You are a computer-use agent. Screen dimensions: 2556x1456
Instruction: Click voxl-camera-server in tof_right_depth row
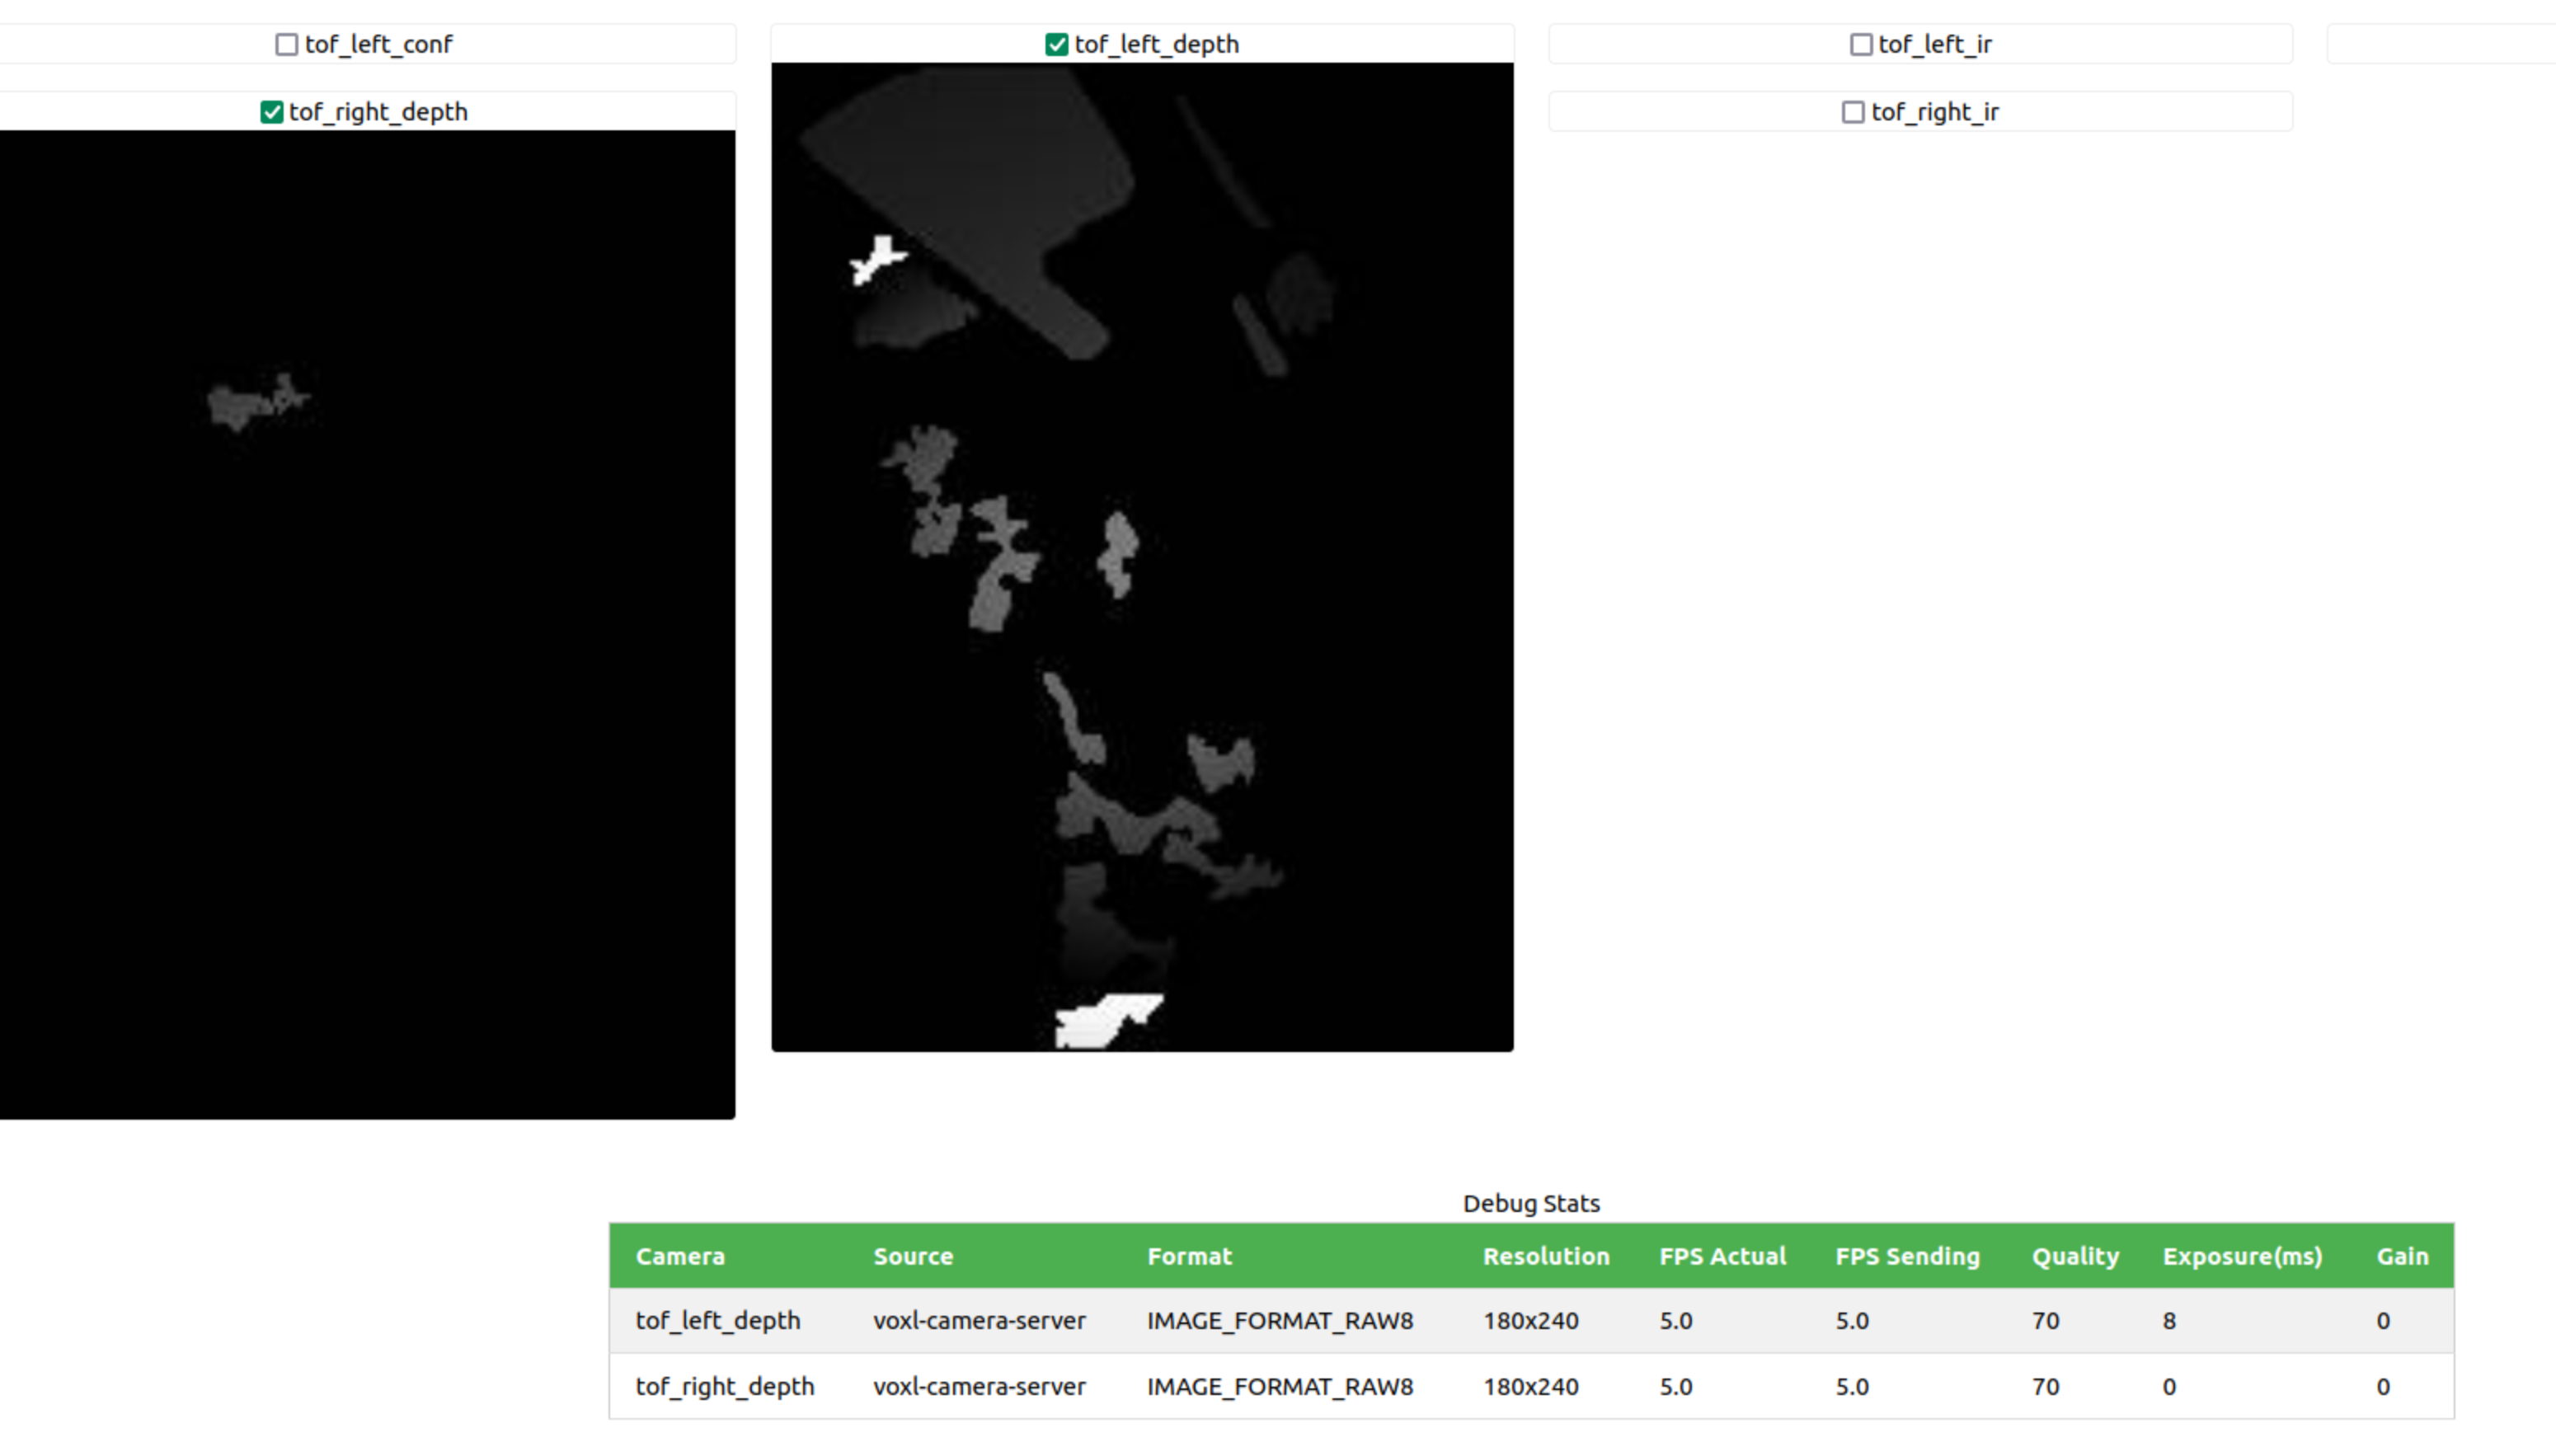pyautogui.click(x=979, y=1386)
